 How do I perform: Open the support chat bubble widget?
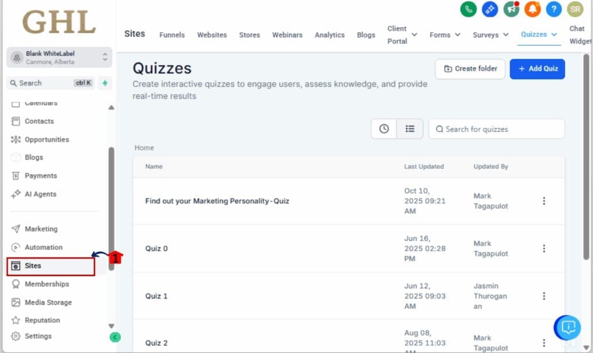tap(568, 328)
